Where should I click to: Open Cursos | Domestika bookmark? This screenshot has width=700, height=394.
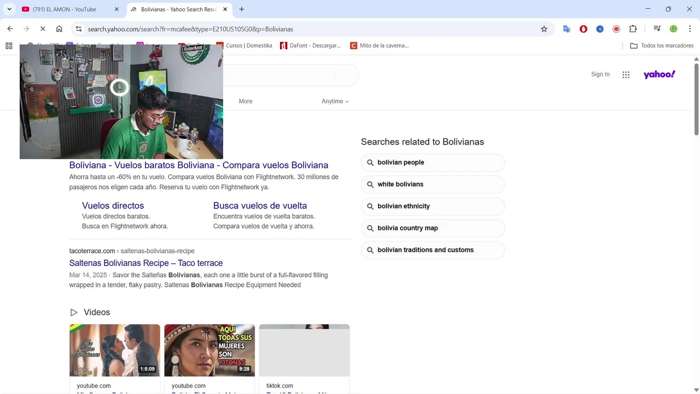click(244, 46)
